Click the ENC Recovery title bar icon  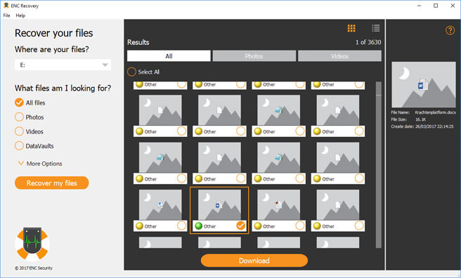pos(6,6)
